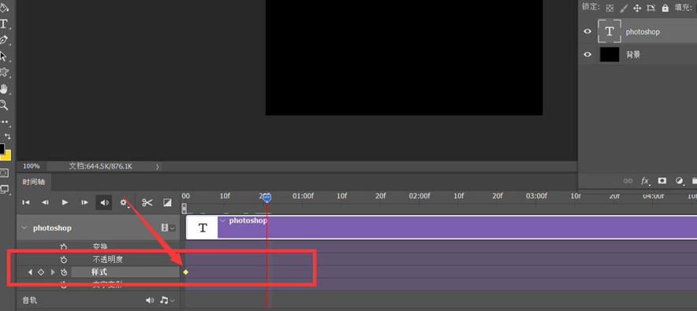Viewport: 697px width, 311px height.
Task: Change screen mode in toolbar
Action: click(4, 190)
